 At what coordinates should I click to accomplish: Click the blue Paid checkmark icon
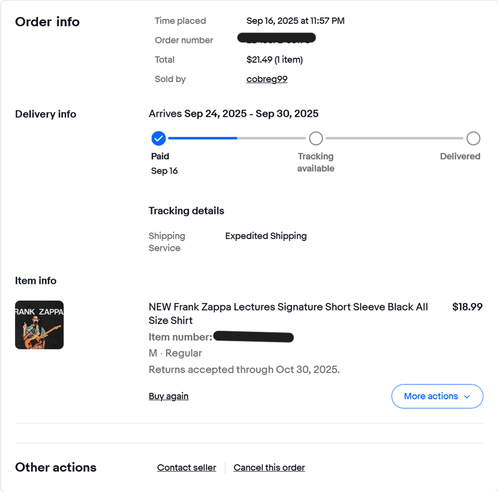pyautogui.click(x=159, y=139)
